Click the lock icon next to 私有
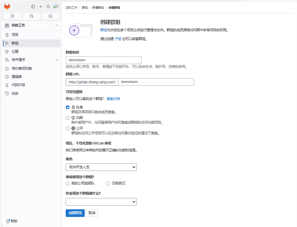The image size is (297, 227). pos(73,107)
